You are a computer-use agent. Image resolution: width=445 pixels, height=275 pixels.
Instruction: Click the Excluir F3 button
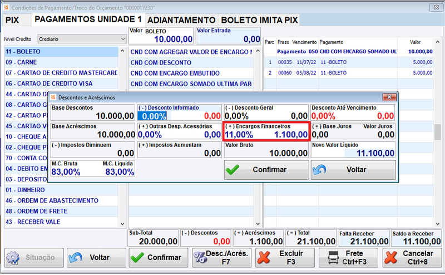click(x=285, y=258)
